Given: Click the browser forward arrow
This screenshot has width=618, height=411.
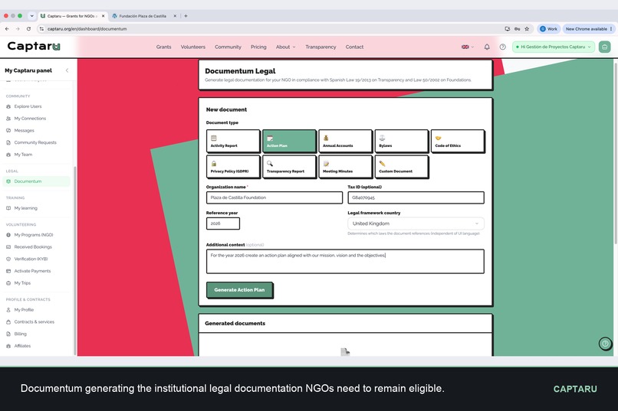Looking at the screenshot, I should [x=18, y=29].
